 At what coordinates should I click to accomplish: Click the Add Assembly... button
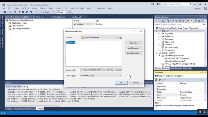[x=134, y=53]
